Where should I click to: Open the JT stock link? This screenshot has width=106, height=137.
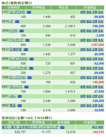[x=11, y=21]
